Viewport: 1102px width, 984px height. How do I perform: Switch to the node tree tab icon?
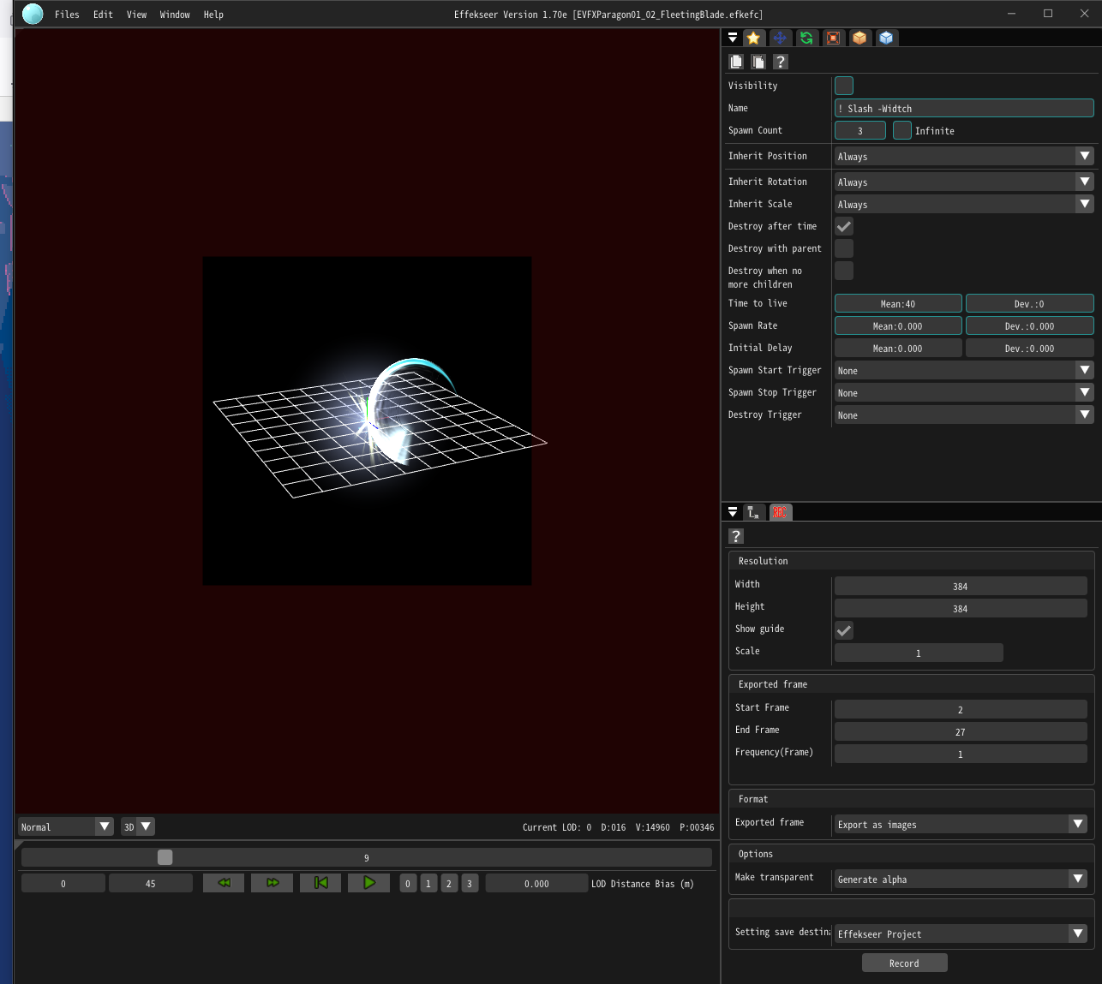[754, 512]
